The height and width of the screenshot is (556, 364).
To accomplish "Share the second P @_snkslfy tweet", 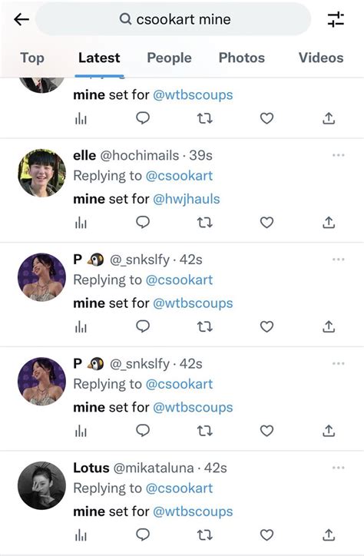I will pos(329,431).
